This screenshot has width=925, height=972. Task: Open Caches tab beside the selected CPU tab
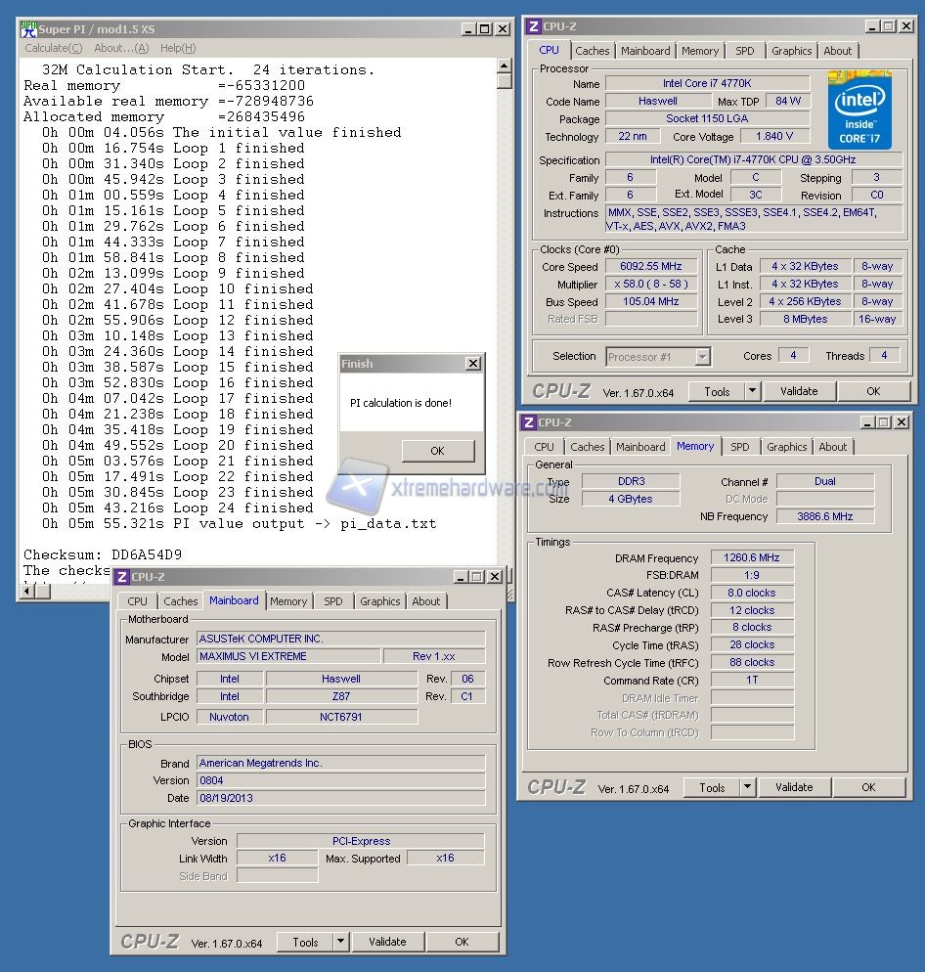pyautogui.click(x=592, y=51)
